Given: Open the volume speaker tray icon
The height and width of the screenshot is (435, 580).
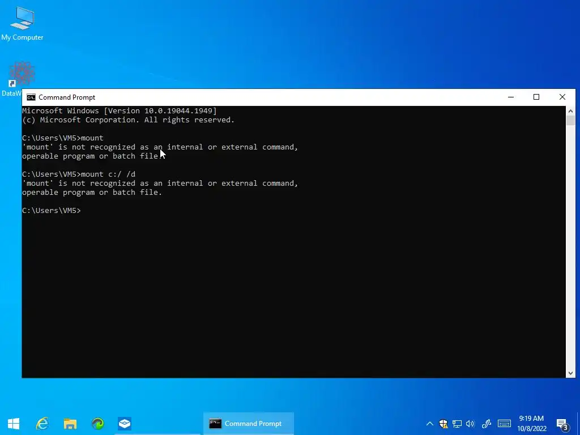Looking at the screenshot, I should [470, 424].
